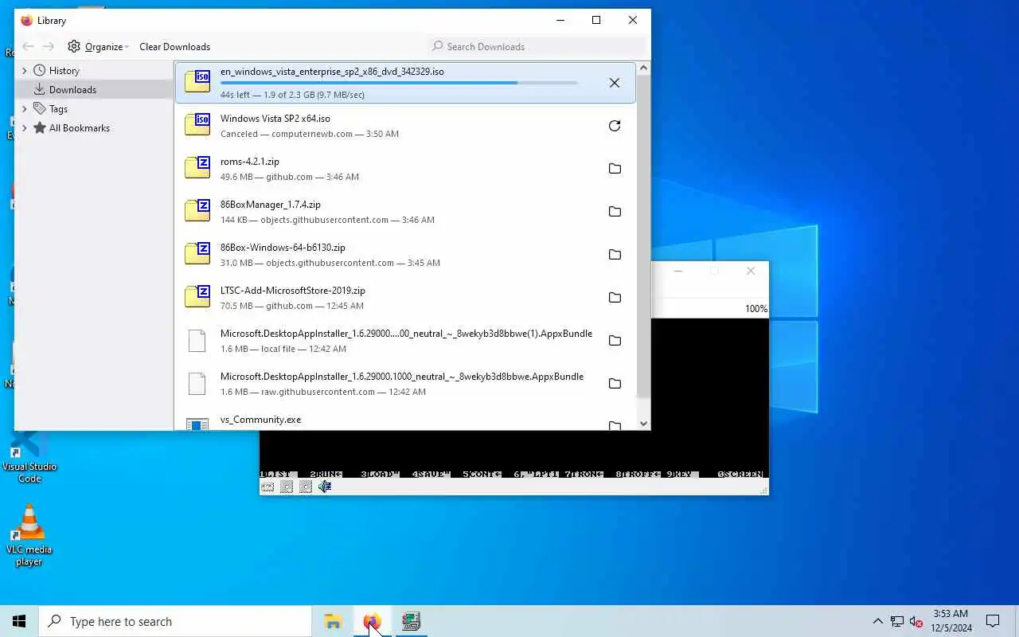Viewport: 1019px width, 637px height.
Task: Click the en_windows_vista_enterprise ISO file icon
Action: [197, 81]
